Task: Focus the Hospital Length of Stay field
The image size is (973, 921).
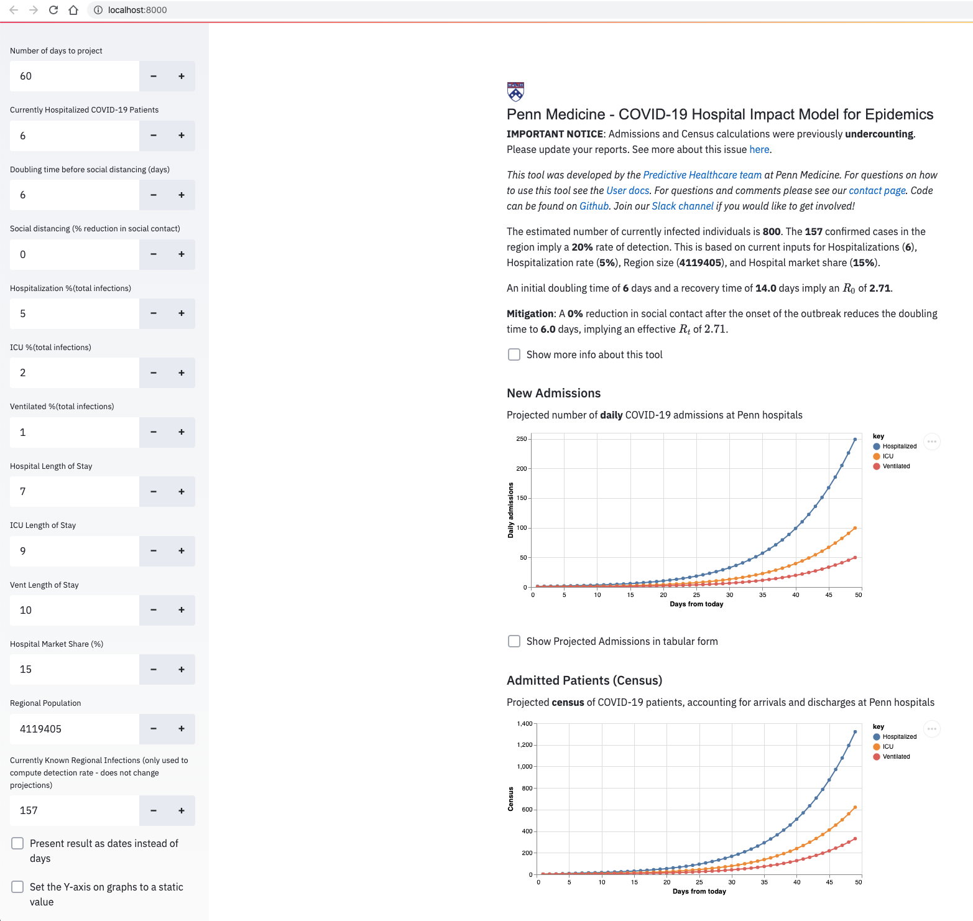Action: [x=75, y=491]
